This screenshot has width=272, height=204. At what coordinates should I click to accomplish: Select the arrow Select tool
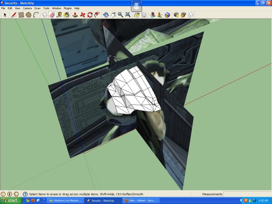coord(5,15)
